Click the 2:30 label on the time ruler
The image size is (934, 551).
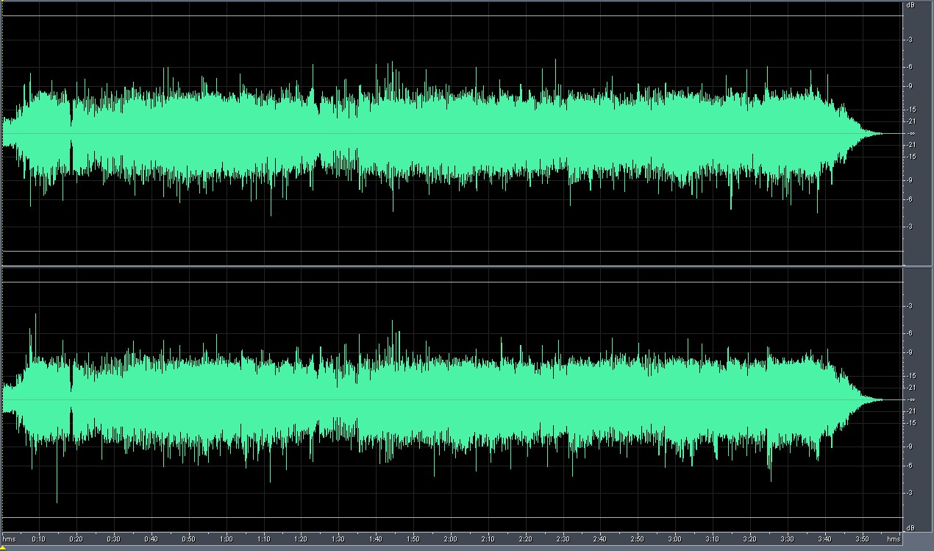[x=563, y=538]
